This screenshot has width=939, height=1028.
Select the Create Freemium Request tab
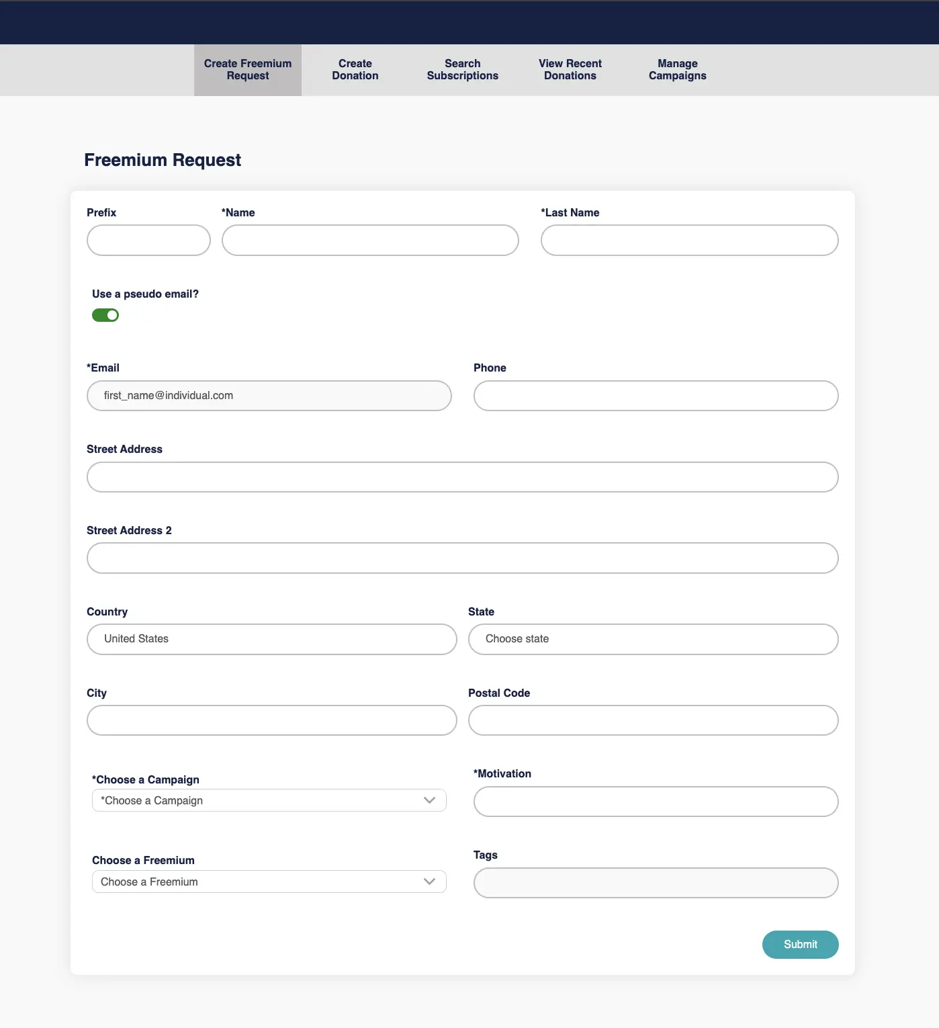pyautogui.click(x=248, y=70)
